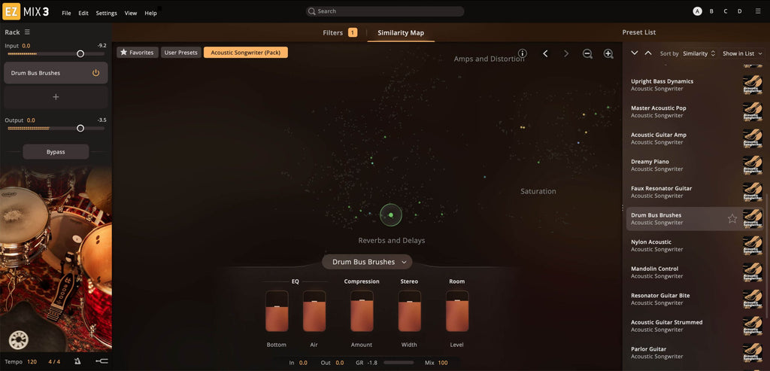770x371 pixels.
Task: Select next preset with down chevron
Action: tap(635, 53)
